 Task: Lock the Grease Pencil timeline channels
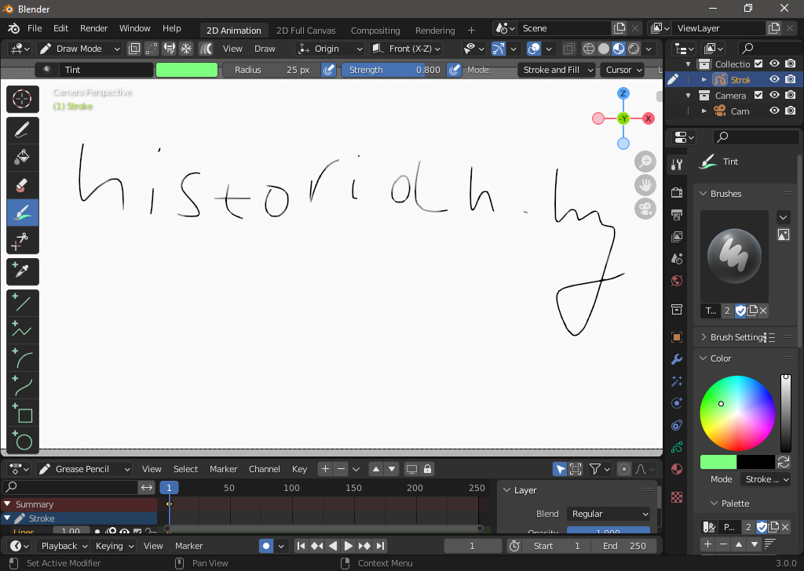pos(427,469)
